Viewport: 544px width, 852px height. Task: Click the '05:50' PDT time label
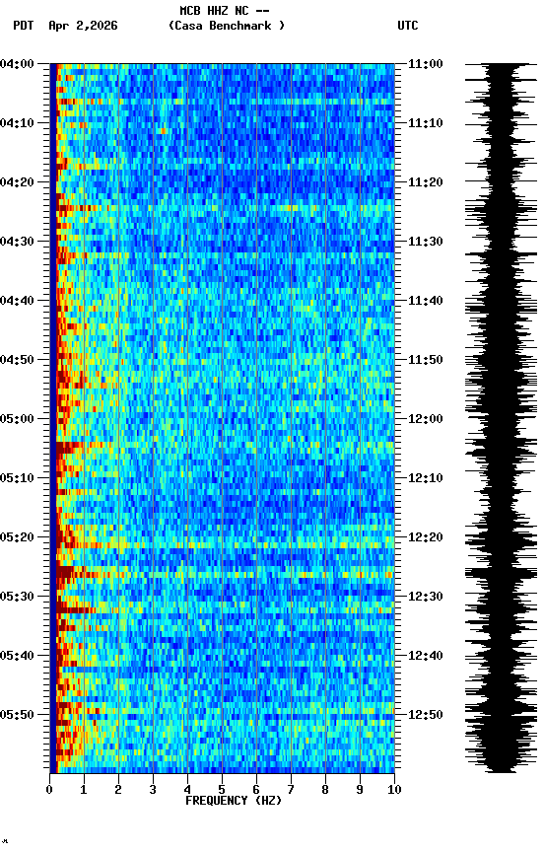[17, 715]
